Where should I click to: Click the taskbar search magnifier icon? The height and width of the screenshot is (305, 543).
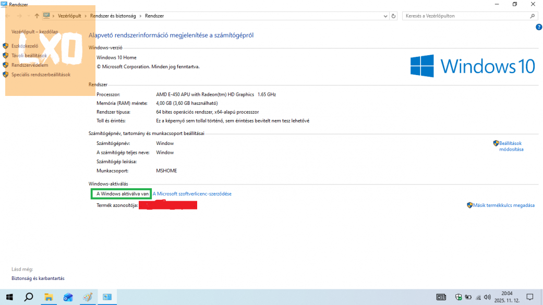coord(29,297)
